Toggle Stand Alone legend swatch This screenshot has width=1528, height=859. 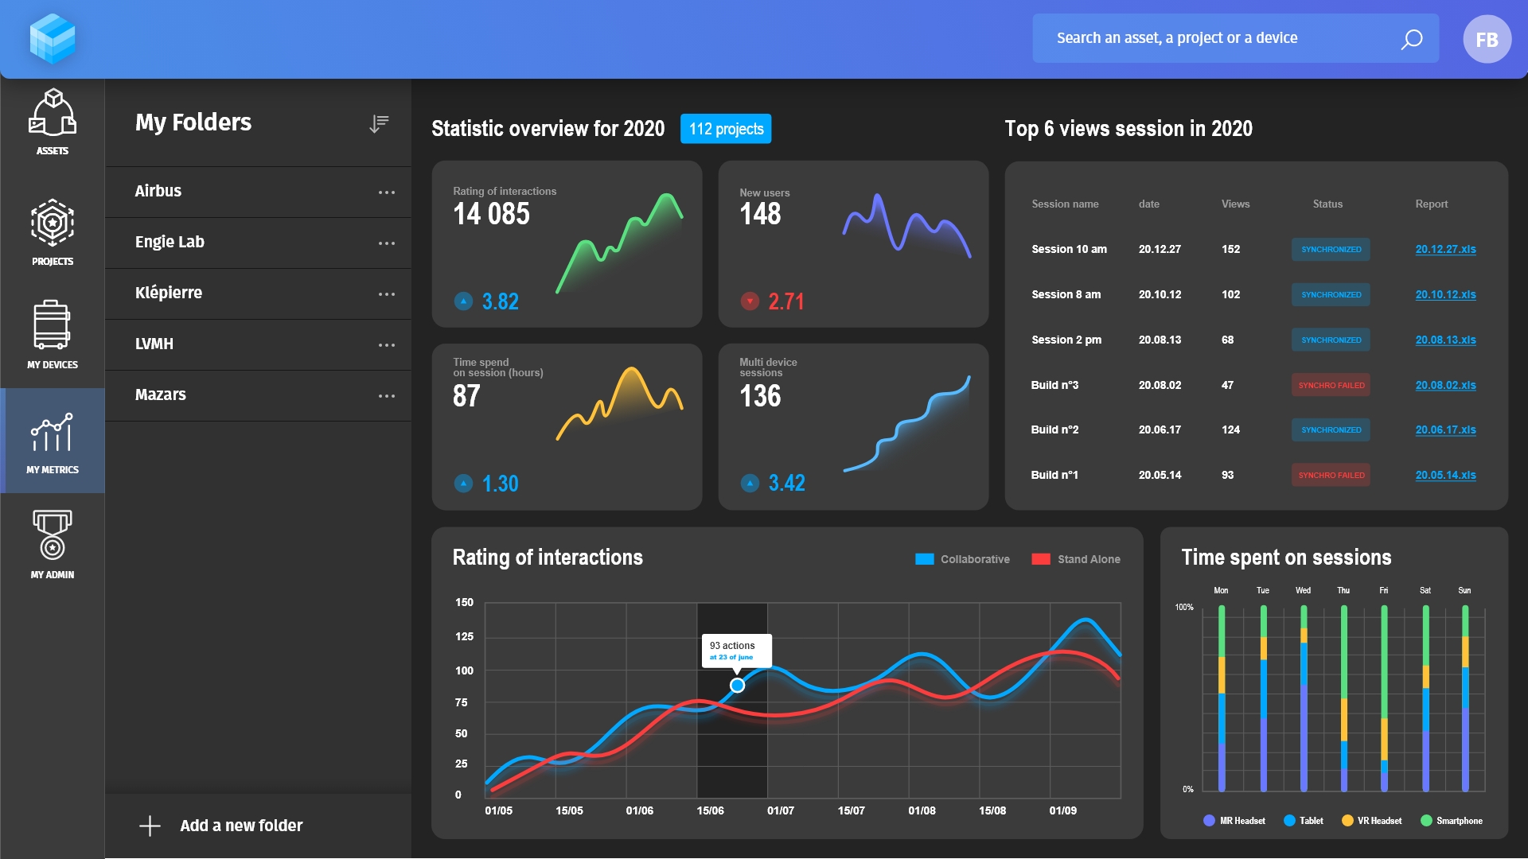click(x=1041, y=559)
